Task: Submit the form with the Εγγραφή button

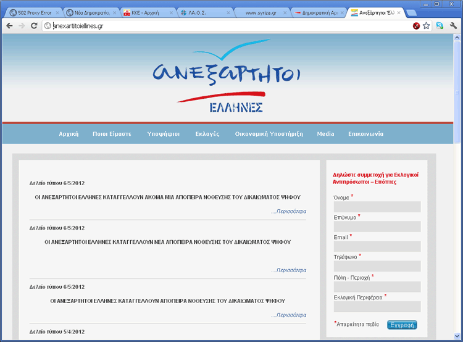Action: pos(402,325)
